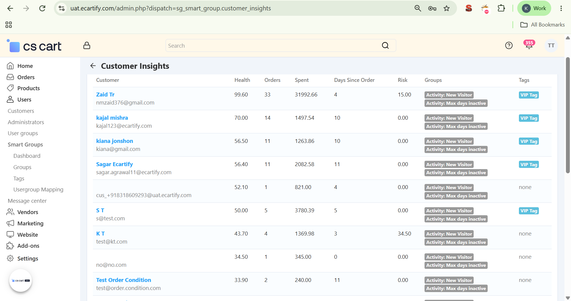Open the site information icon in the address bar

62,8
